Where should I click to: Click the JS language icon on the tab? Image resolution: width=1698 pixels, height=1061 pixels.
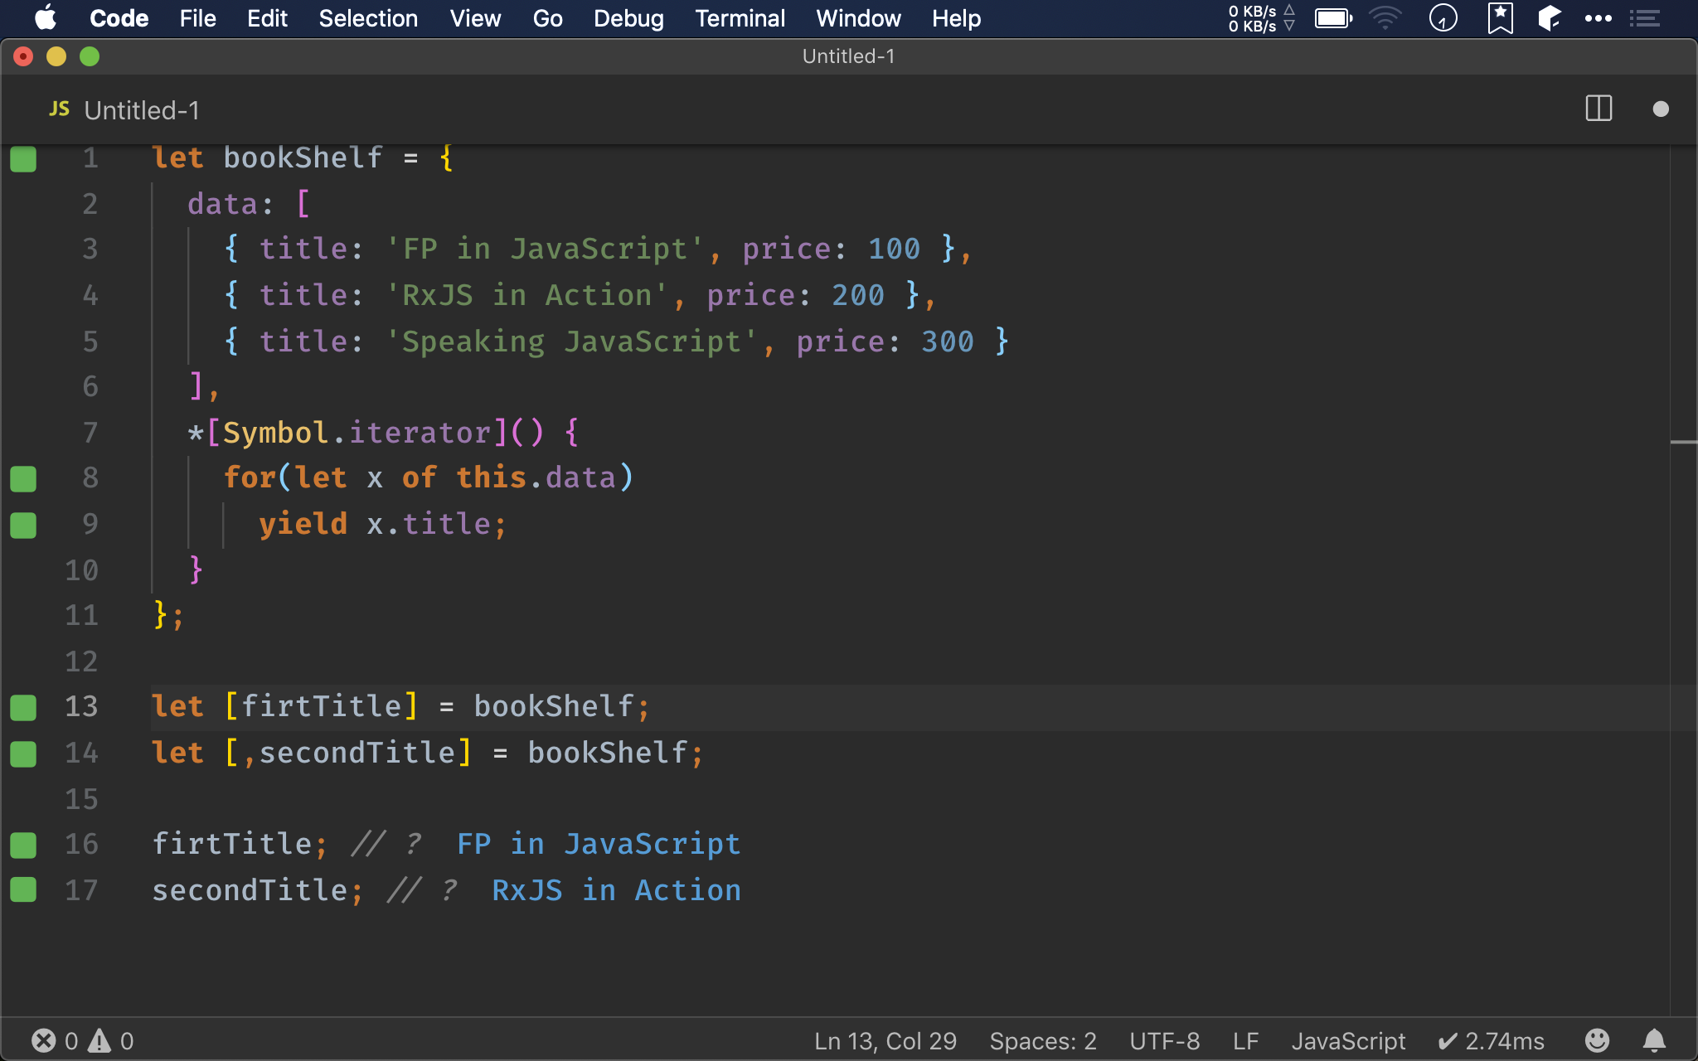59,109
